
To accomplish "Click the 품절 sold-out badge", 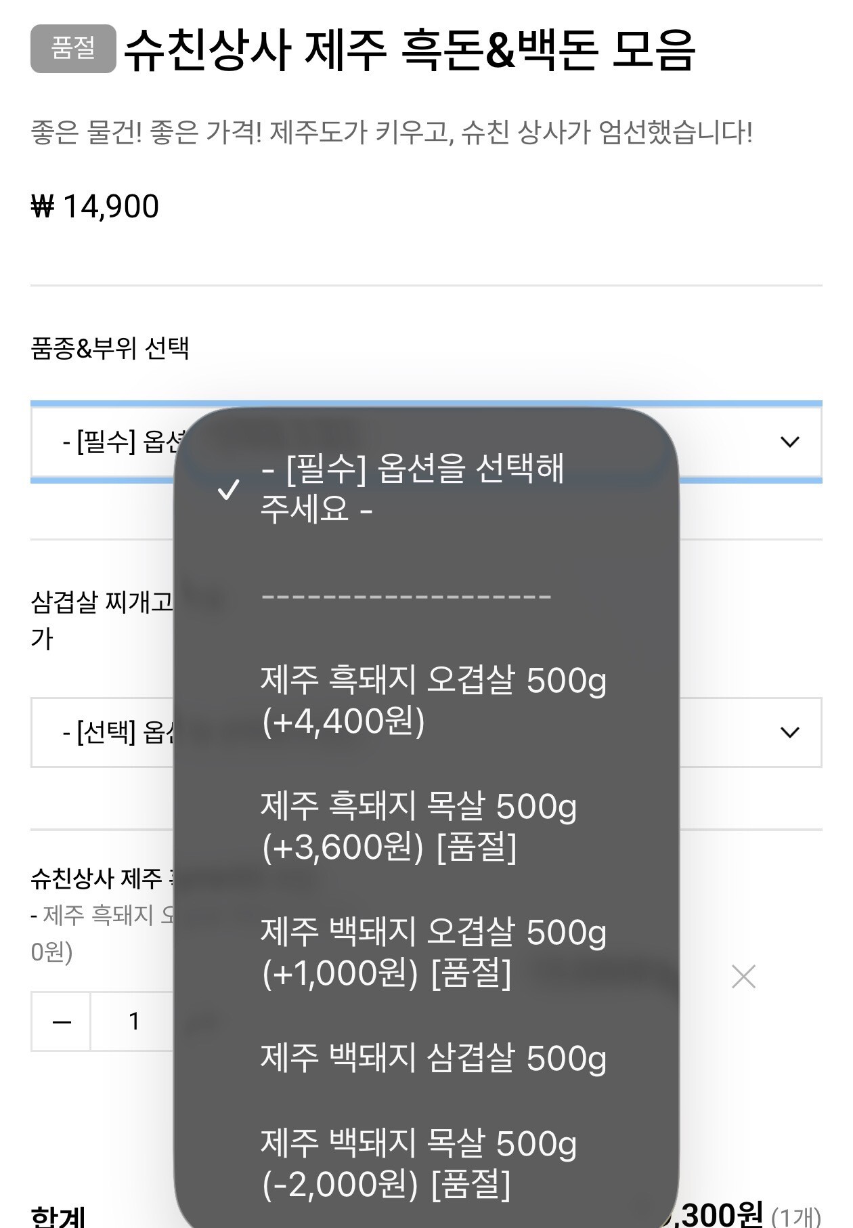I will pyautogui.click(x=73, y=49).
